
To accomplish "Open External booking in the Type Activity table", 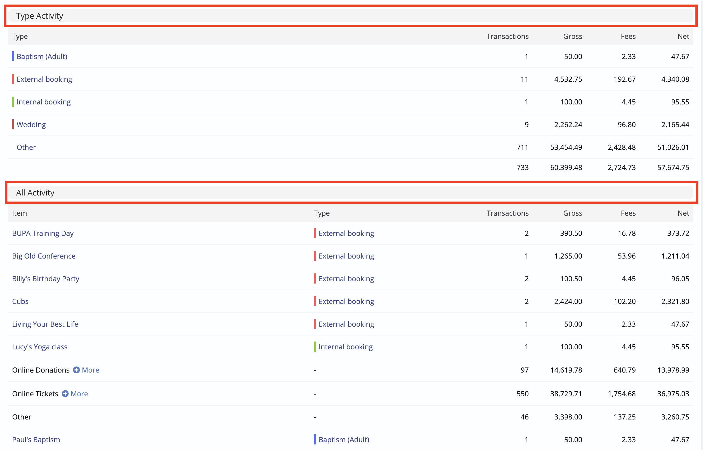I will 44,79.
